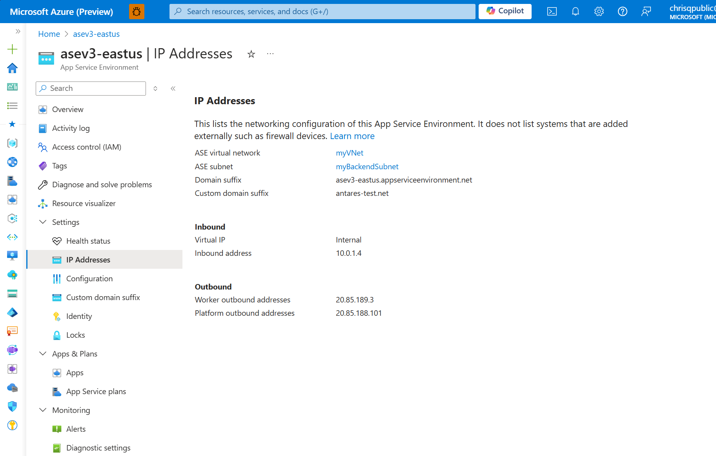Select the IP Addresses menu item

(104, 260)
